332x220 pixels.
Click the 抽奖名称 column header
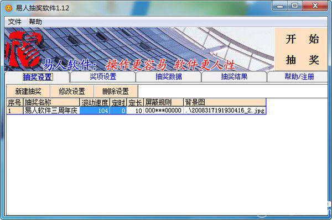pyautogui.click(x=51, y=103)
